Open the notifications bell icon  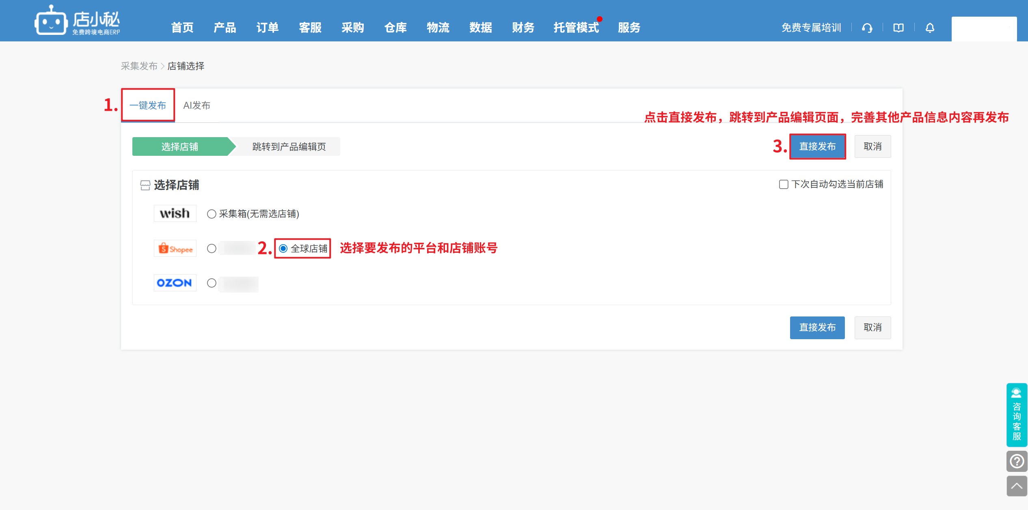(x=930, y=28)
